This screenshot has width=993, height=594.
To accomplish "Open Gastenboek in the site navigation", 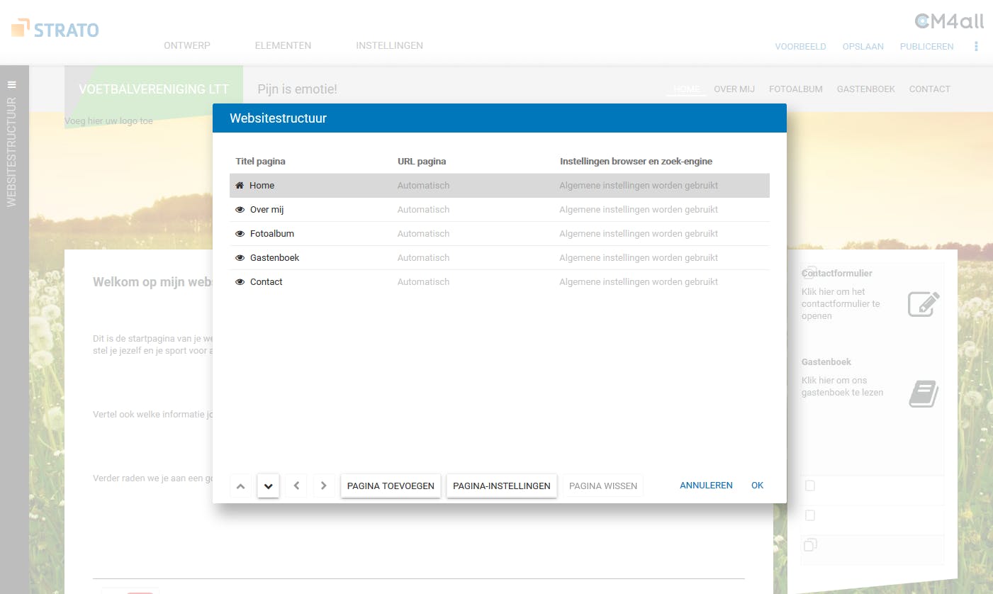I will (865, 89).
